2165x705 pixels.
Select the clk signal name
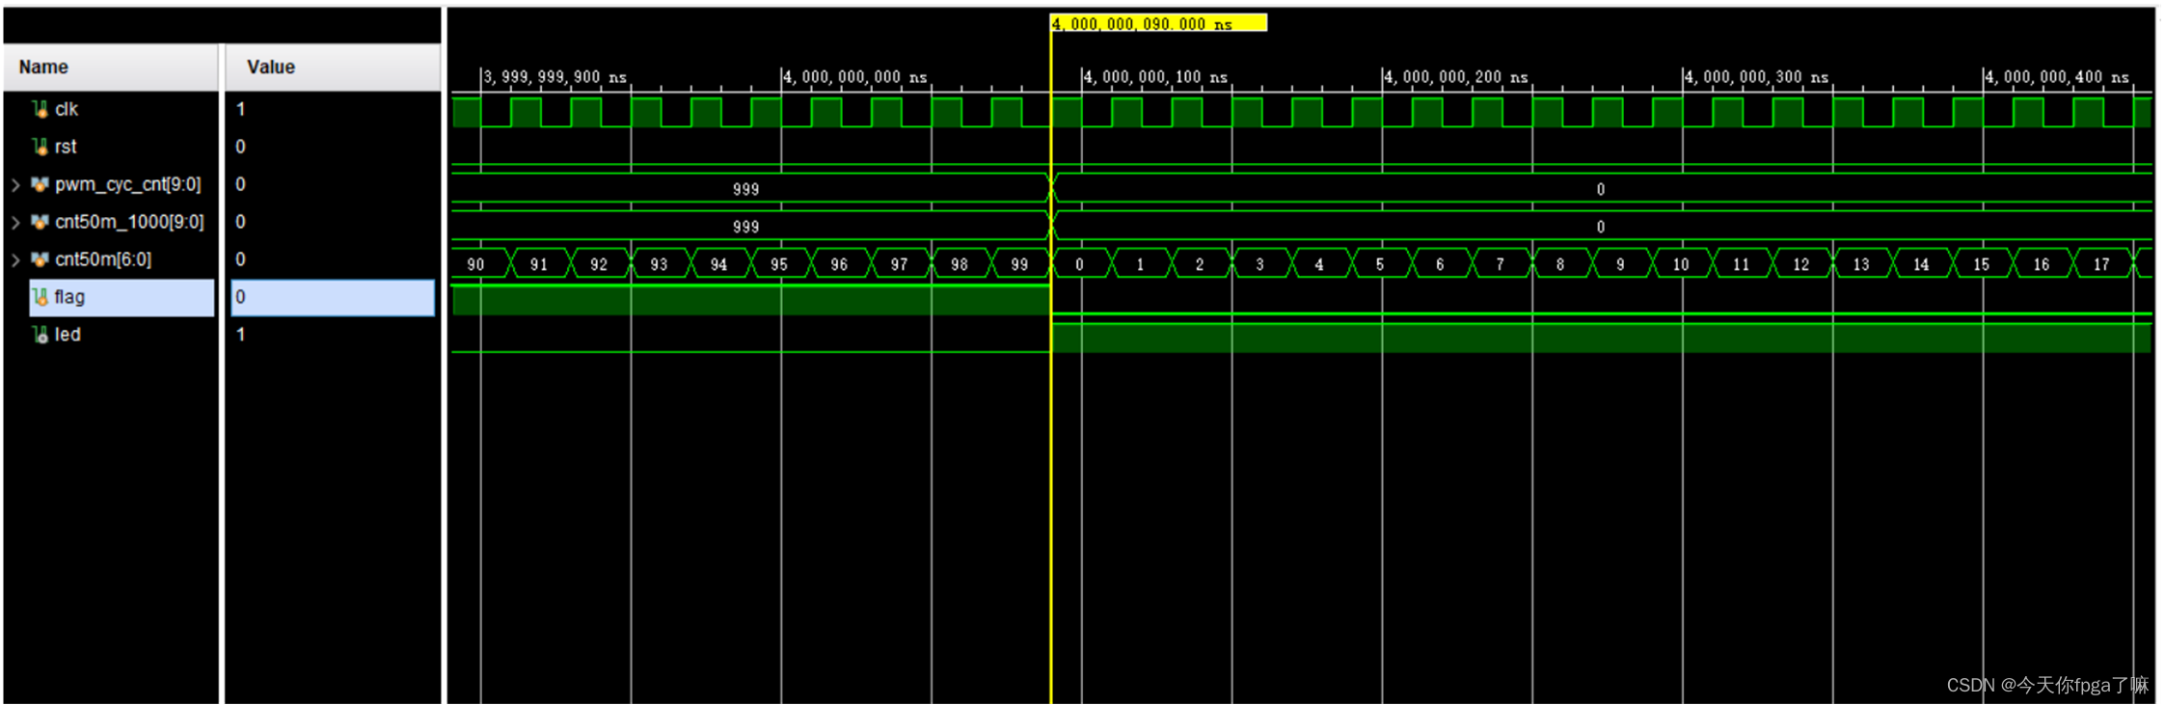pos(67,109)
